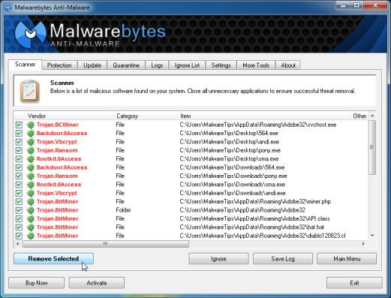
Task: Click the malware icon beside Trojan.BCMiner
Action: [31, 125]
